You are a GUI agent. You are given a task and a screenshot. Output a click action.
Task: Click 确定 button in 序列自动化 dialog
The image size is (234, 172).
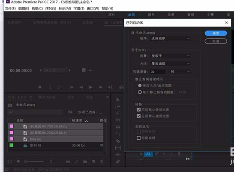pyautogui.click(x=216, y=33)
